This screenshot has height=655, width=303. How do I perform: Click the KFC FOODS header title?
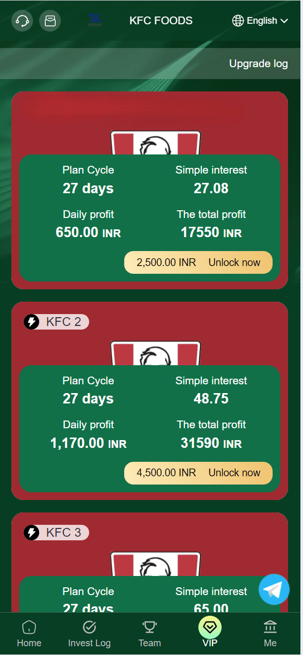point(161,21)
